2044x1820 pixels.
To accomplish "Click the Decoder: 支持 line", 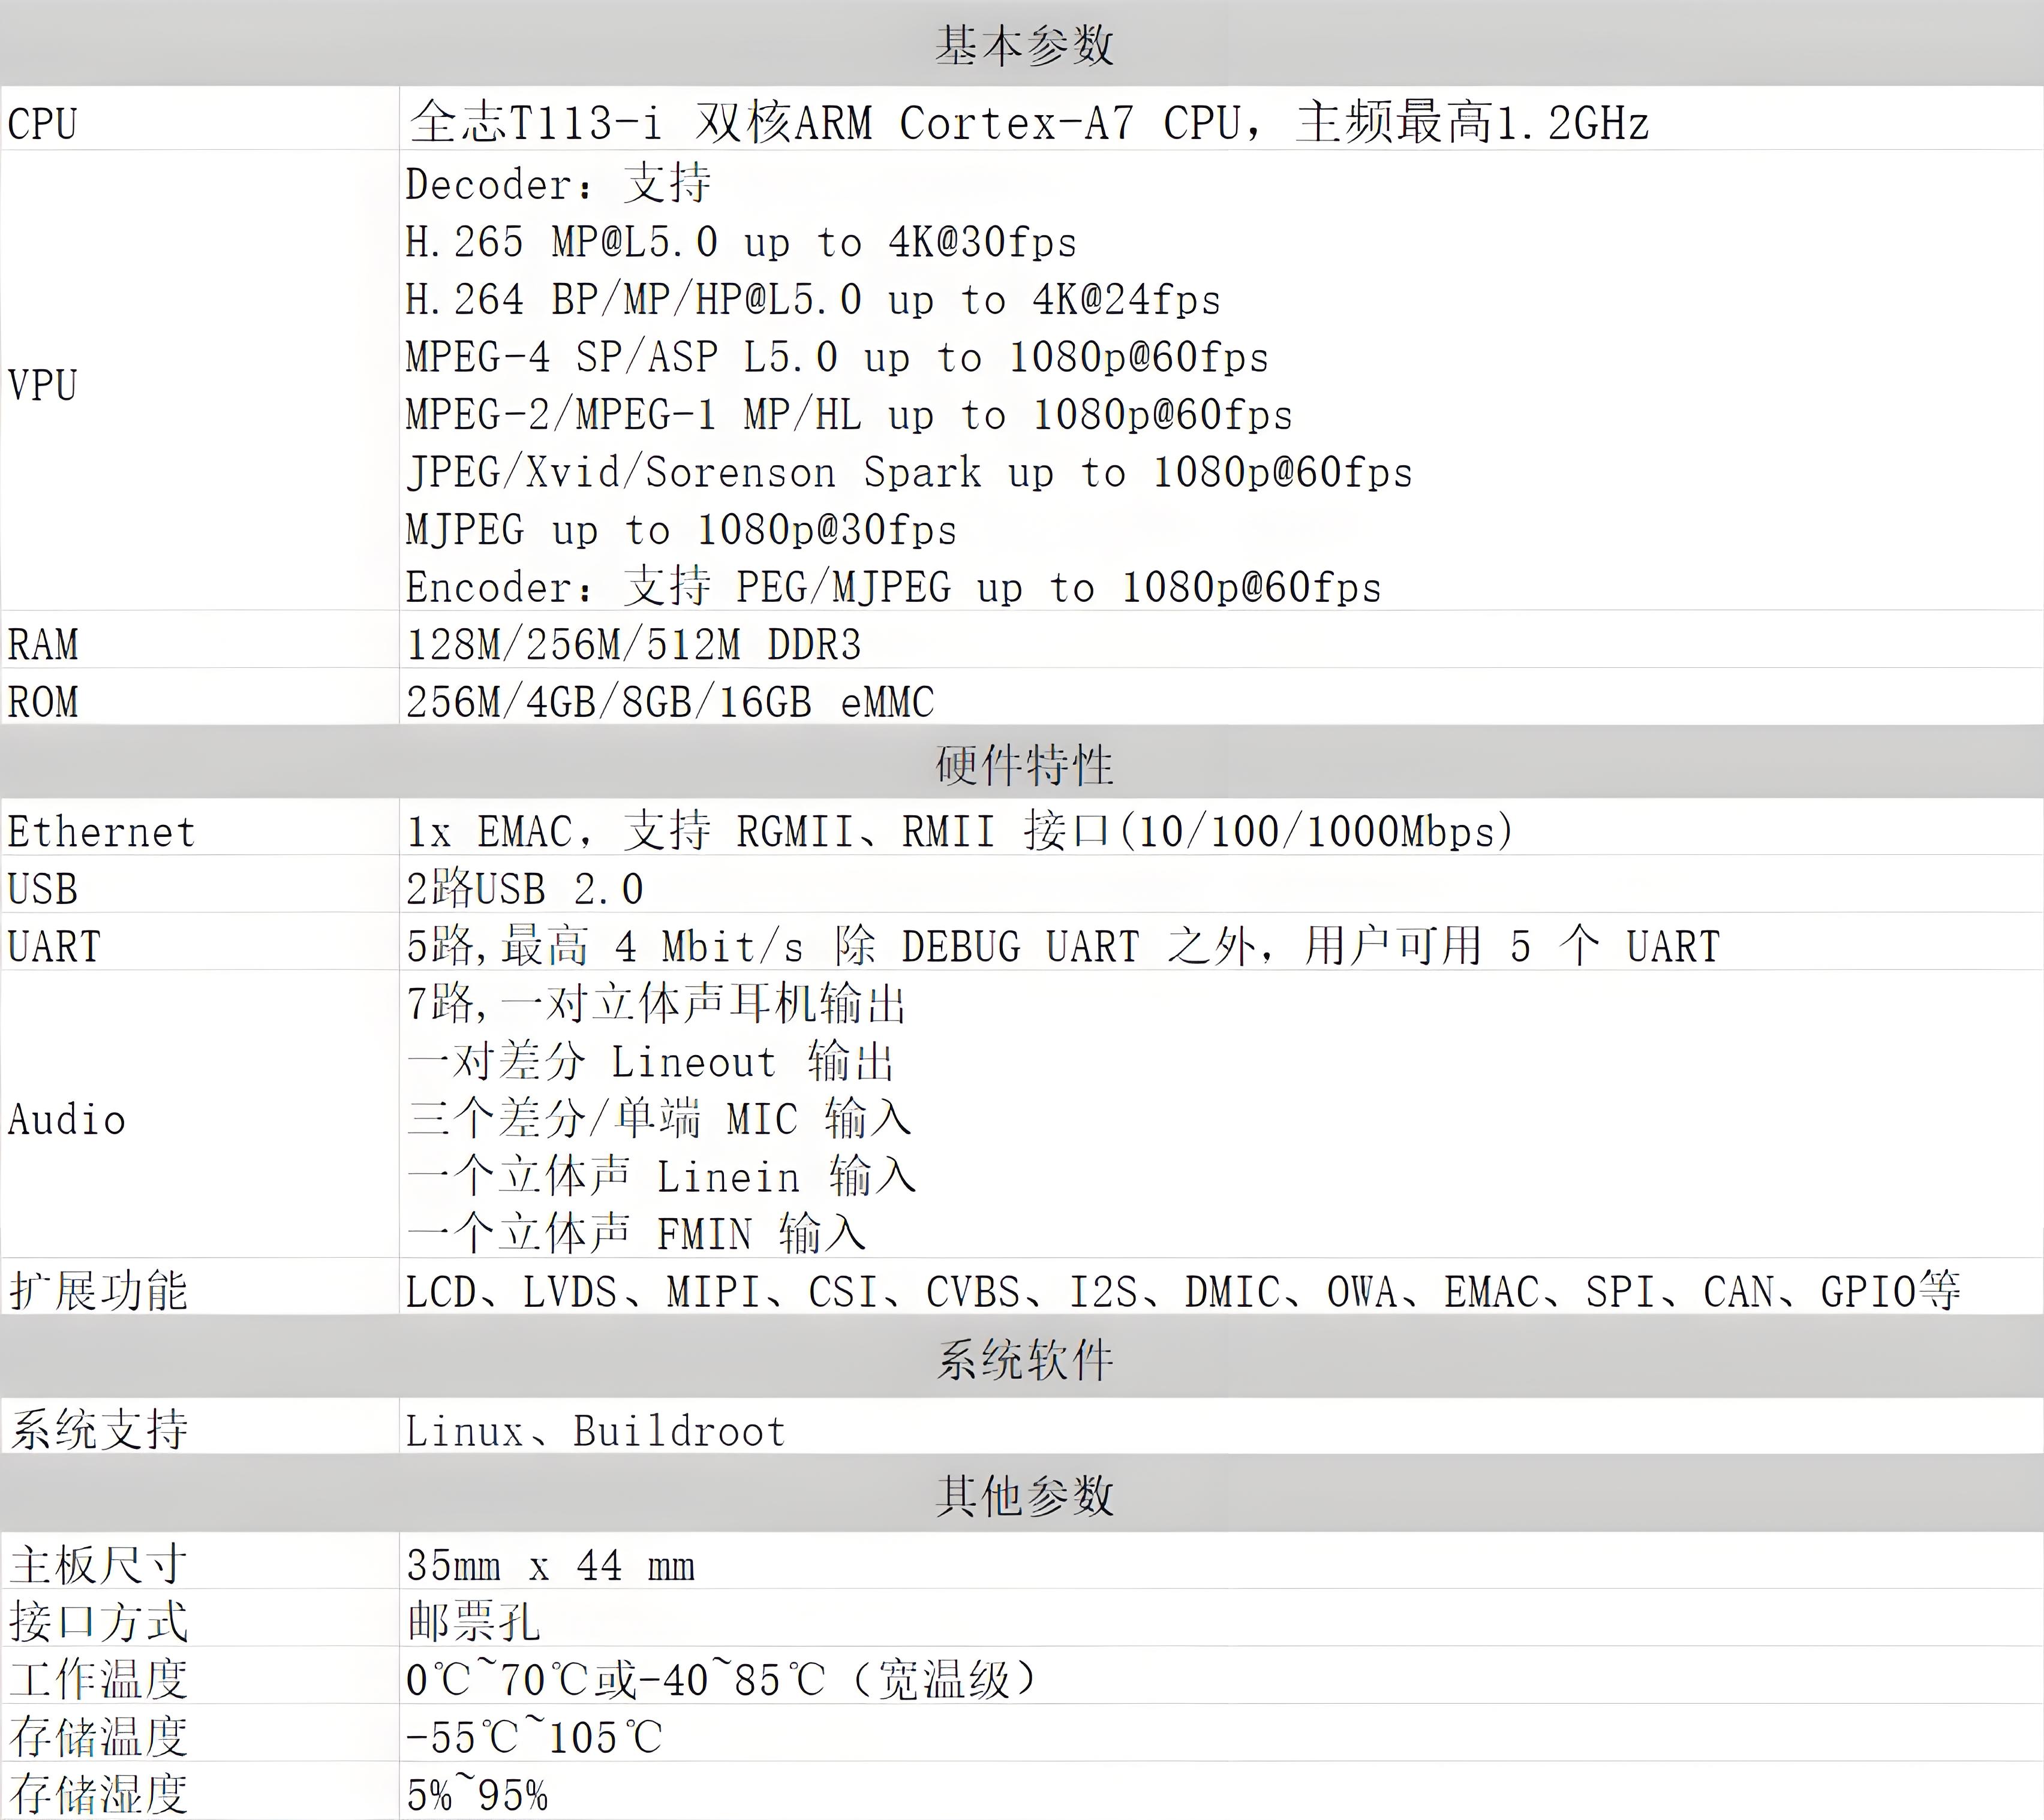I will (x=558, y=184).
